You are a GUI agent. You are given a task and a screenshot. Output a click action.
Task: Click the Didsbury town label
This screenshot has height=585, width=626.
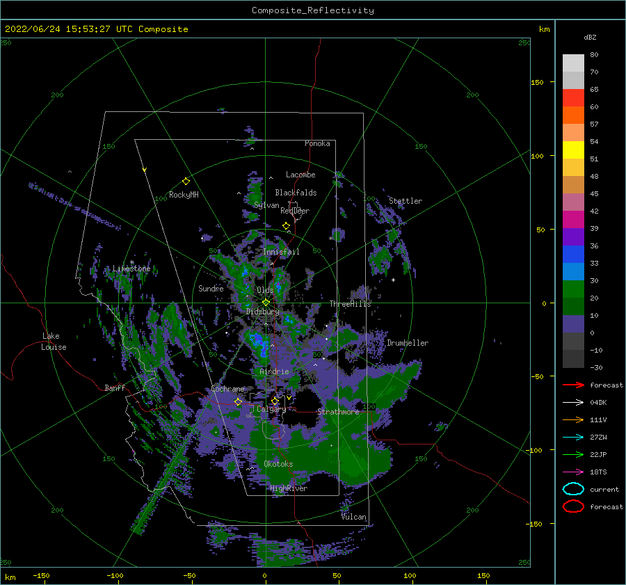(x=263, y=312)
